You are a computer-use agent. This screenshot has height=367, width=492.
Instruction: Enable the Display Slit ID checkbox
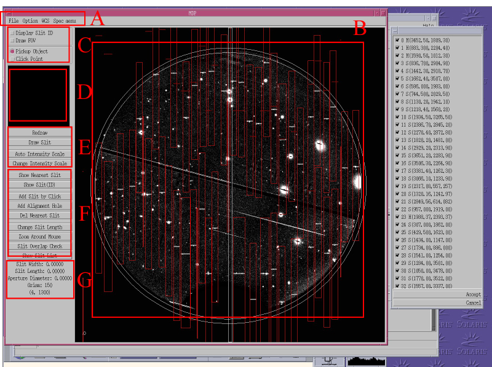click(12, 33)
